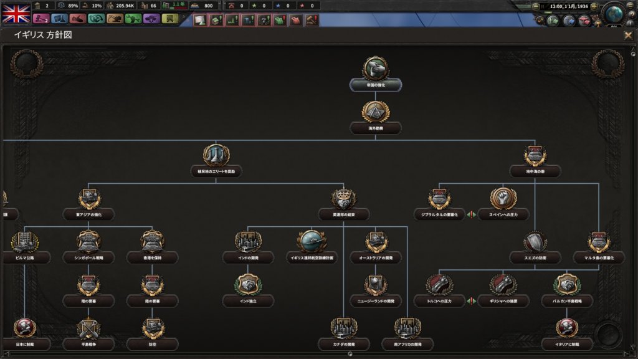Click the イギリス連邦航空訓練計画 aircraft focus
Image resolution: width=638 pixels, height=359 pixels.
click(312, 247)
